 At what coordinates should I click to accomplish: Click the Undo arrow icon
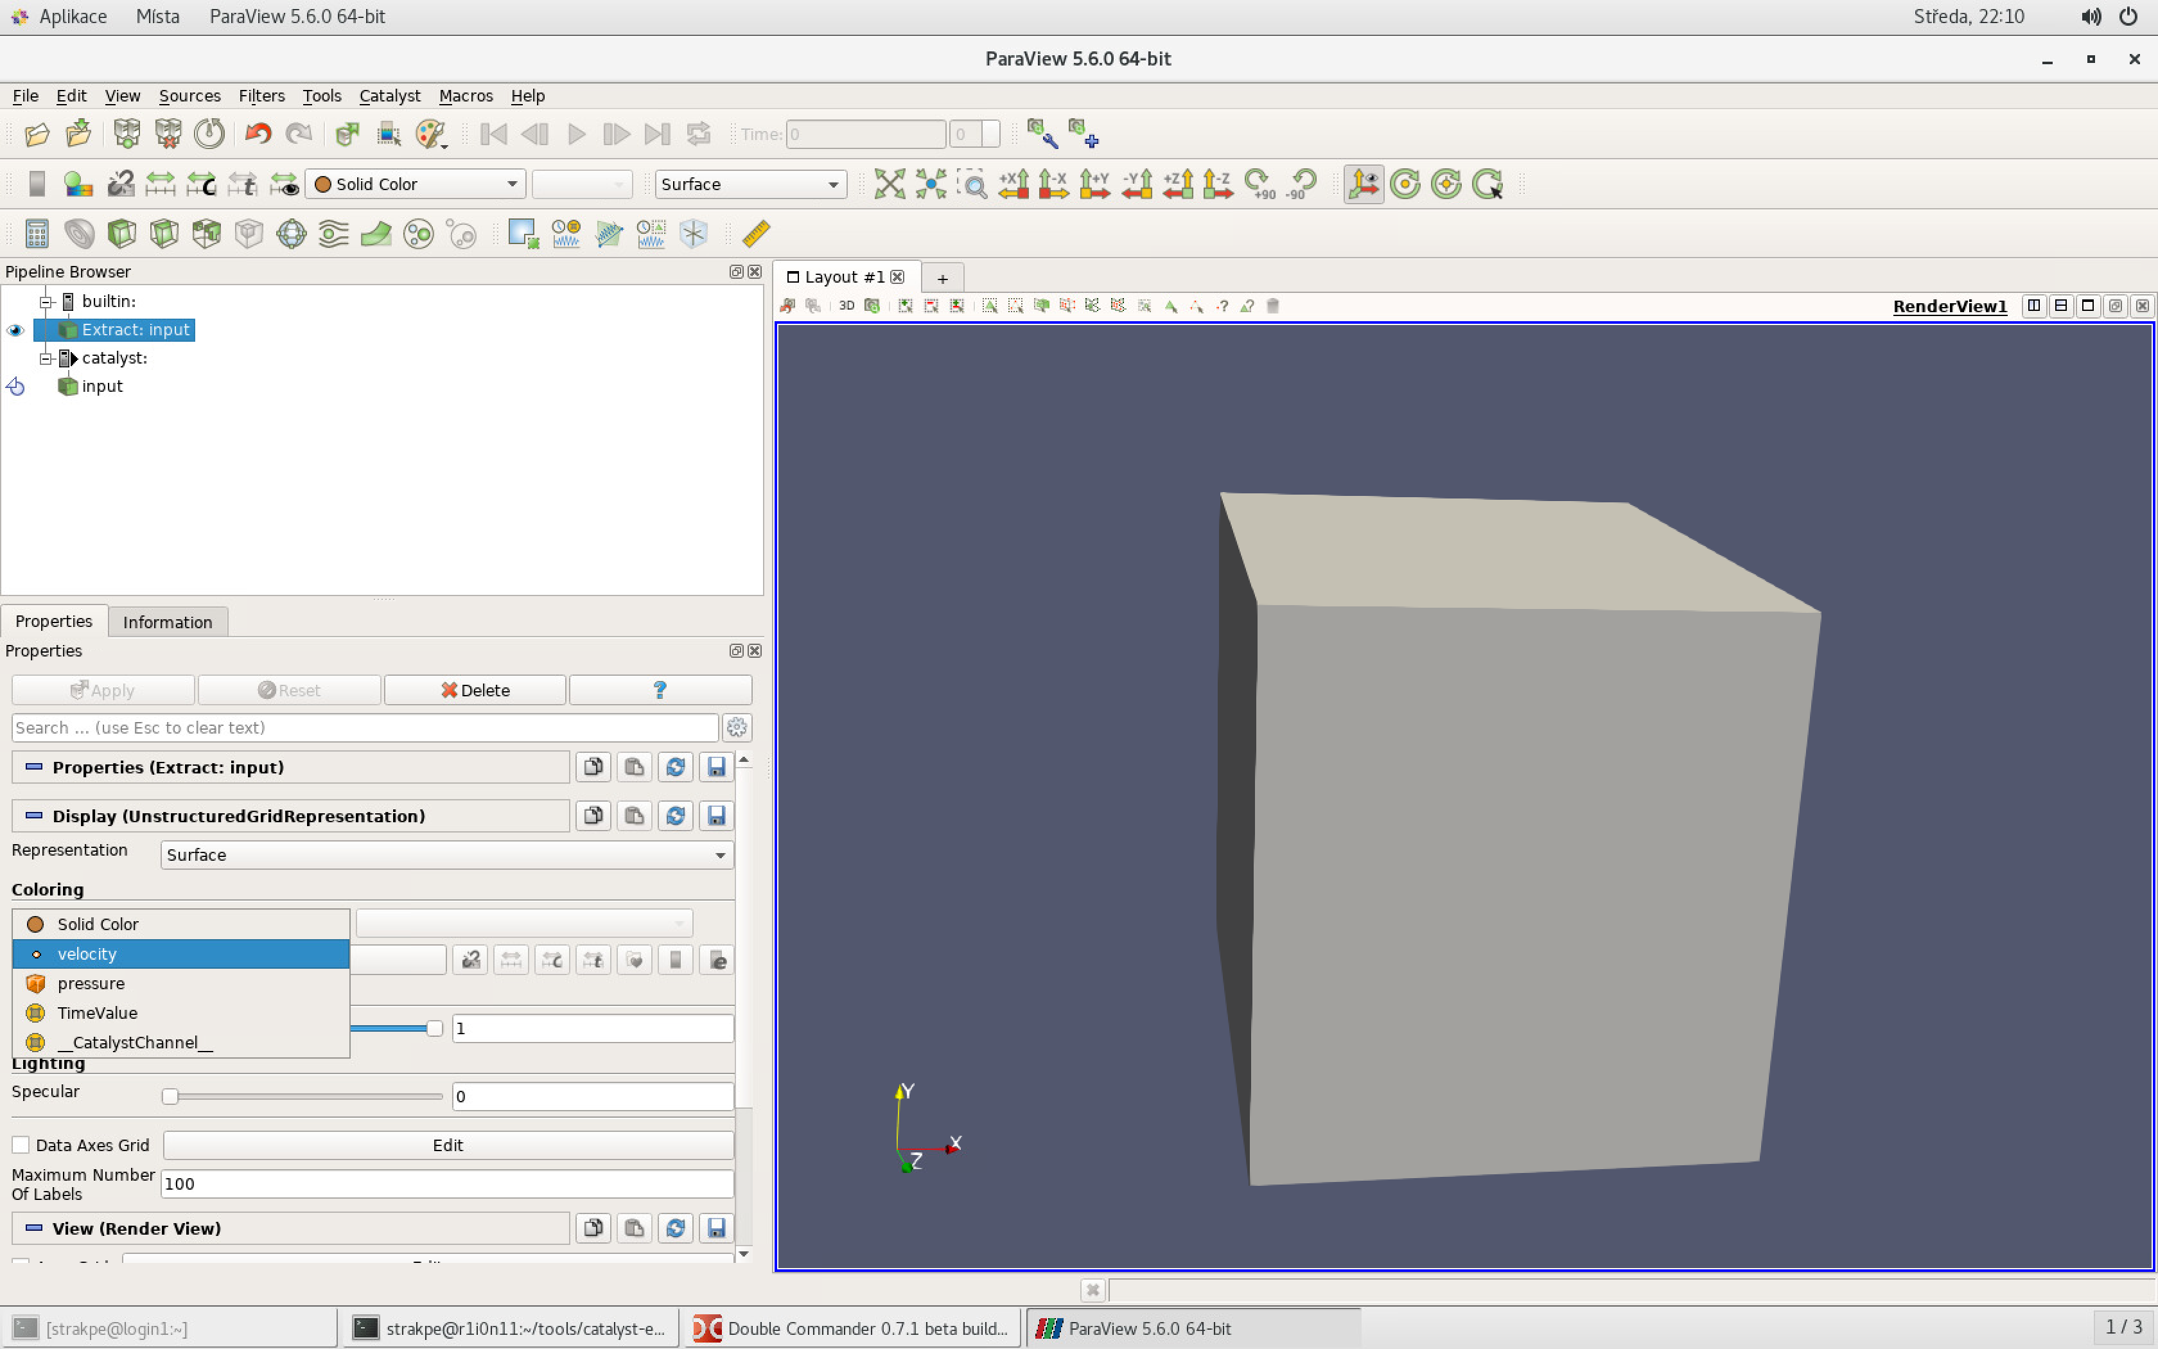(258, 134)
